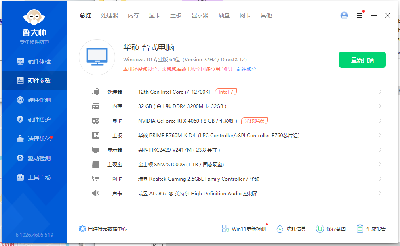Click the 硬件防护 shield icon
400x246 pixels.
pyautogui.click(x=20, y=119)
